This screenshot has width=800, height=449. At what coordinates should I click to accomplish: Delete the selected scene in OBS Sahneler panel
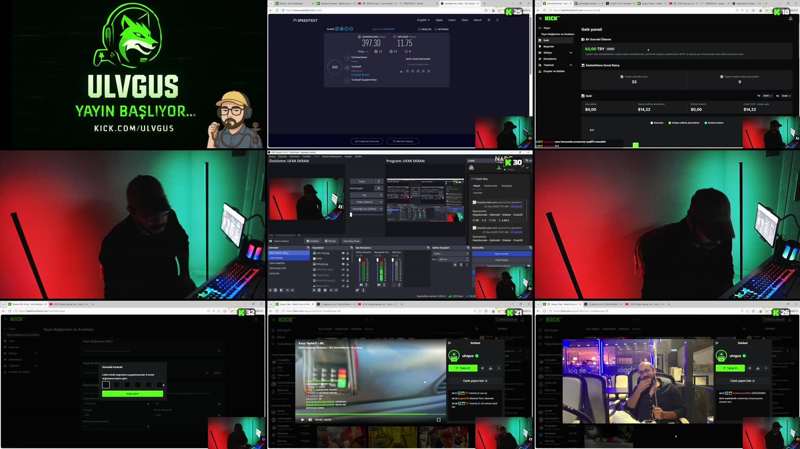pyautogui.click(x=276, y=290)
